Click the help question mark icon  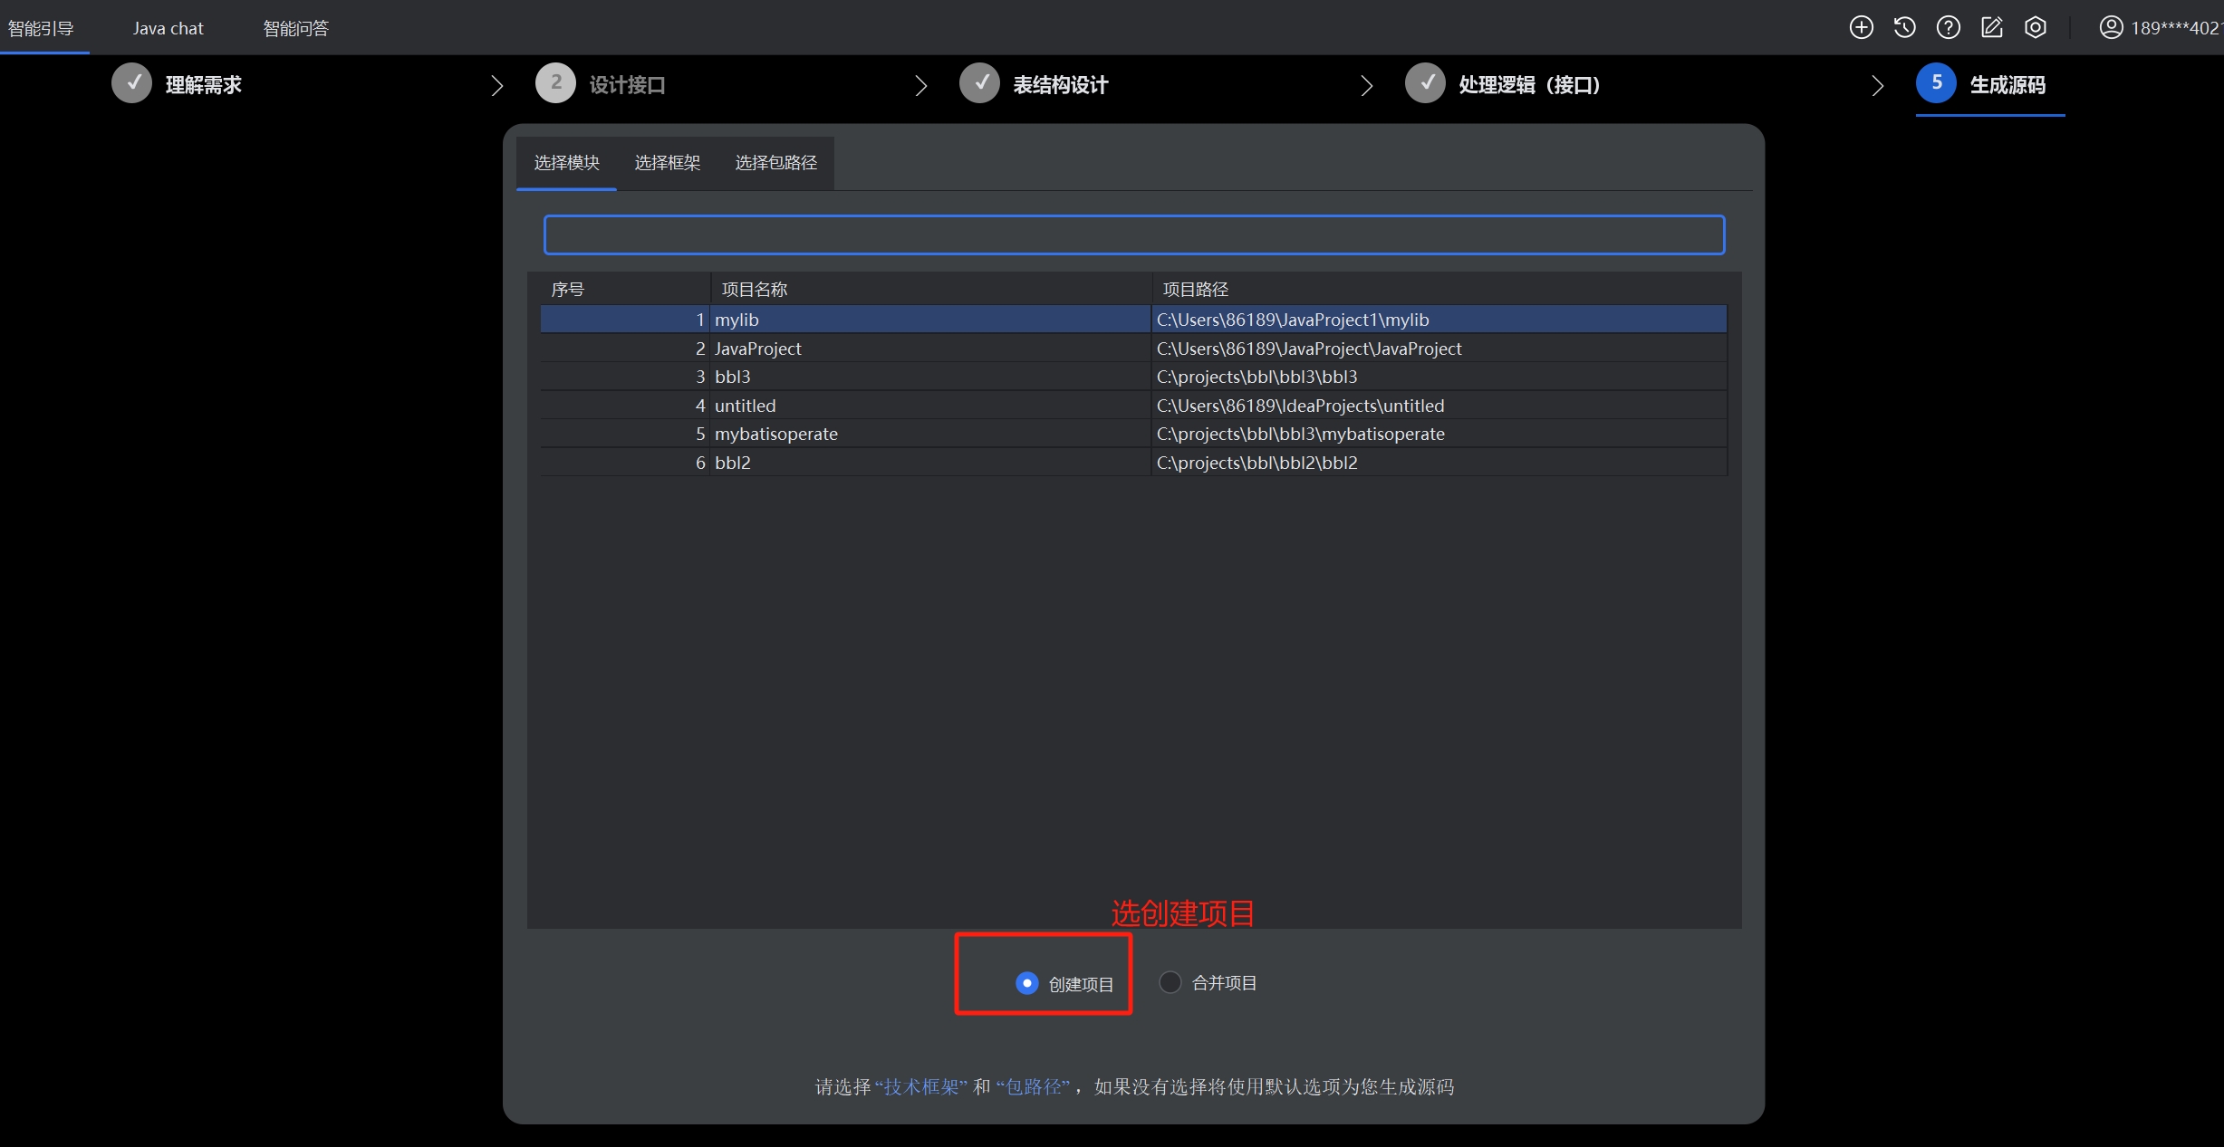[1948, 27]
